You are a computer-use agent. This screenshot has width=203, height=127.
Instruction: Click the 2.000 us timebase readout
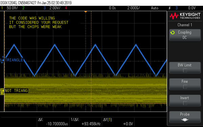tap(134, 8)
